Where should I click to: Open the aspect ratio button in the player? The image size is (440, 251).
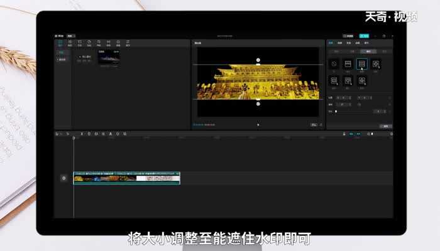click(314, 125)
